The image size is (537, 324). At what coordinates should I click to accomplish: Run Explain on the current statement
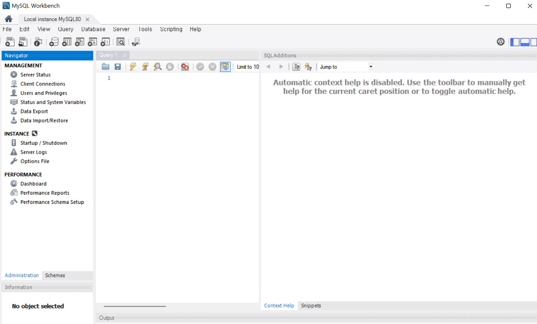tap(158, 67)
